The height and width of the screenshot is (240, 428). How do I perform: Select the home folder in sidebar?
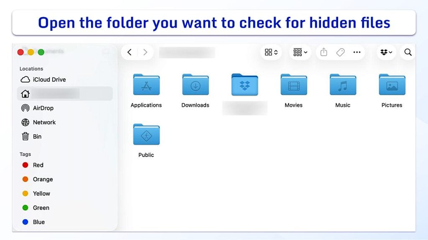click(65, 94)
